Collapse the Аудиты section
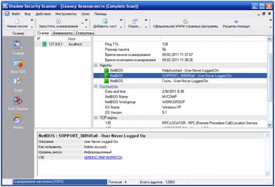Screen dimensions: 275x187 click(96, 65)
